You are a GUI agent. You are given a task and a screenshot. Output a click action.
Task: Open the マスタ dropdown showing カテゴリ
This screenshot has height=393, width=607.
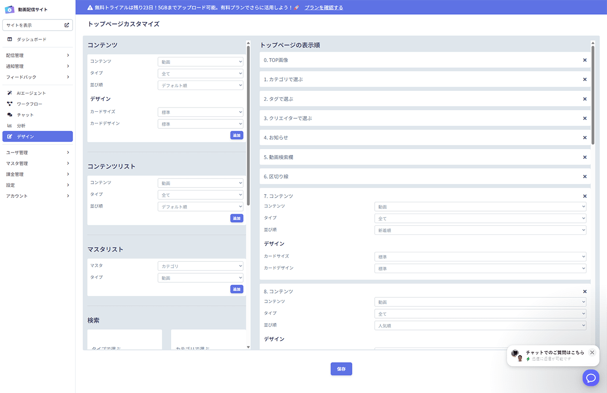pos(200,266)
